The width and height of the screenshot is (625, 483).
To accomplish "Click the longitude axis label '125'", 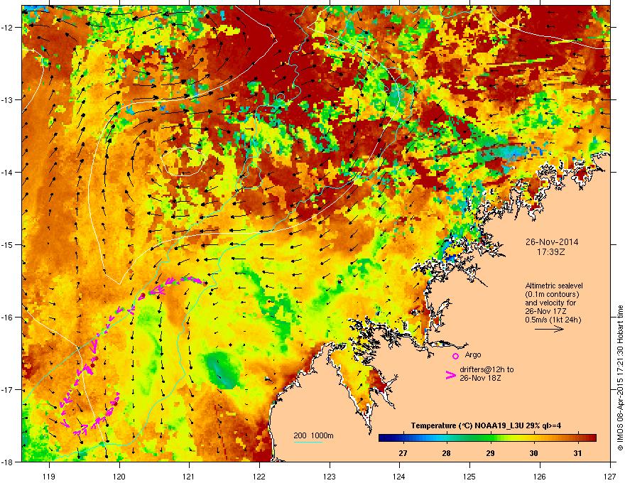I will (469, 477).
